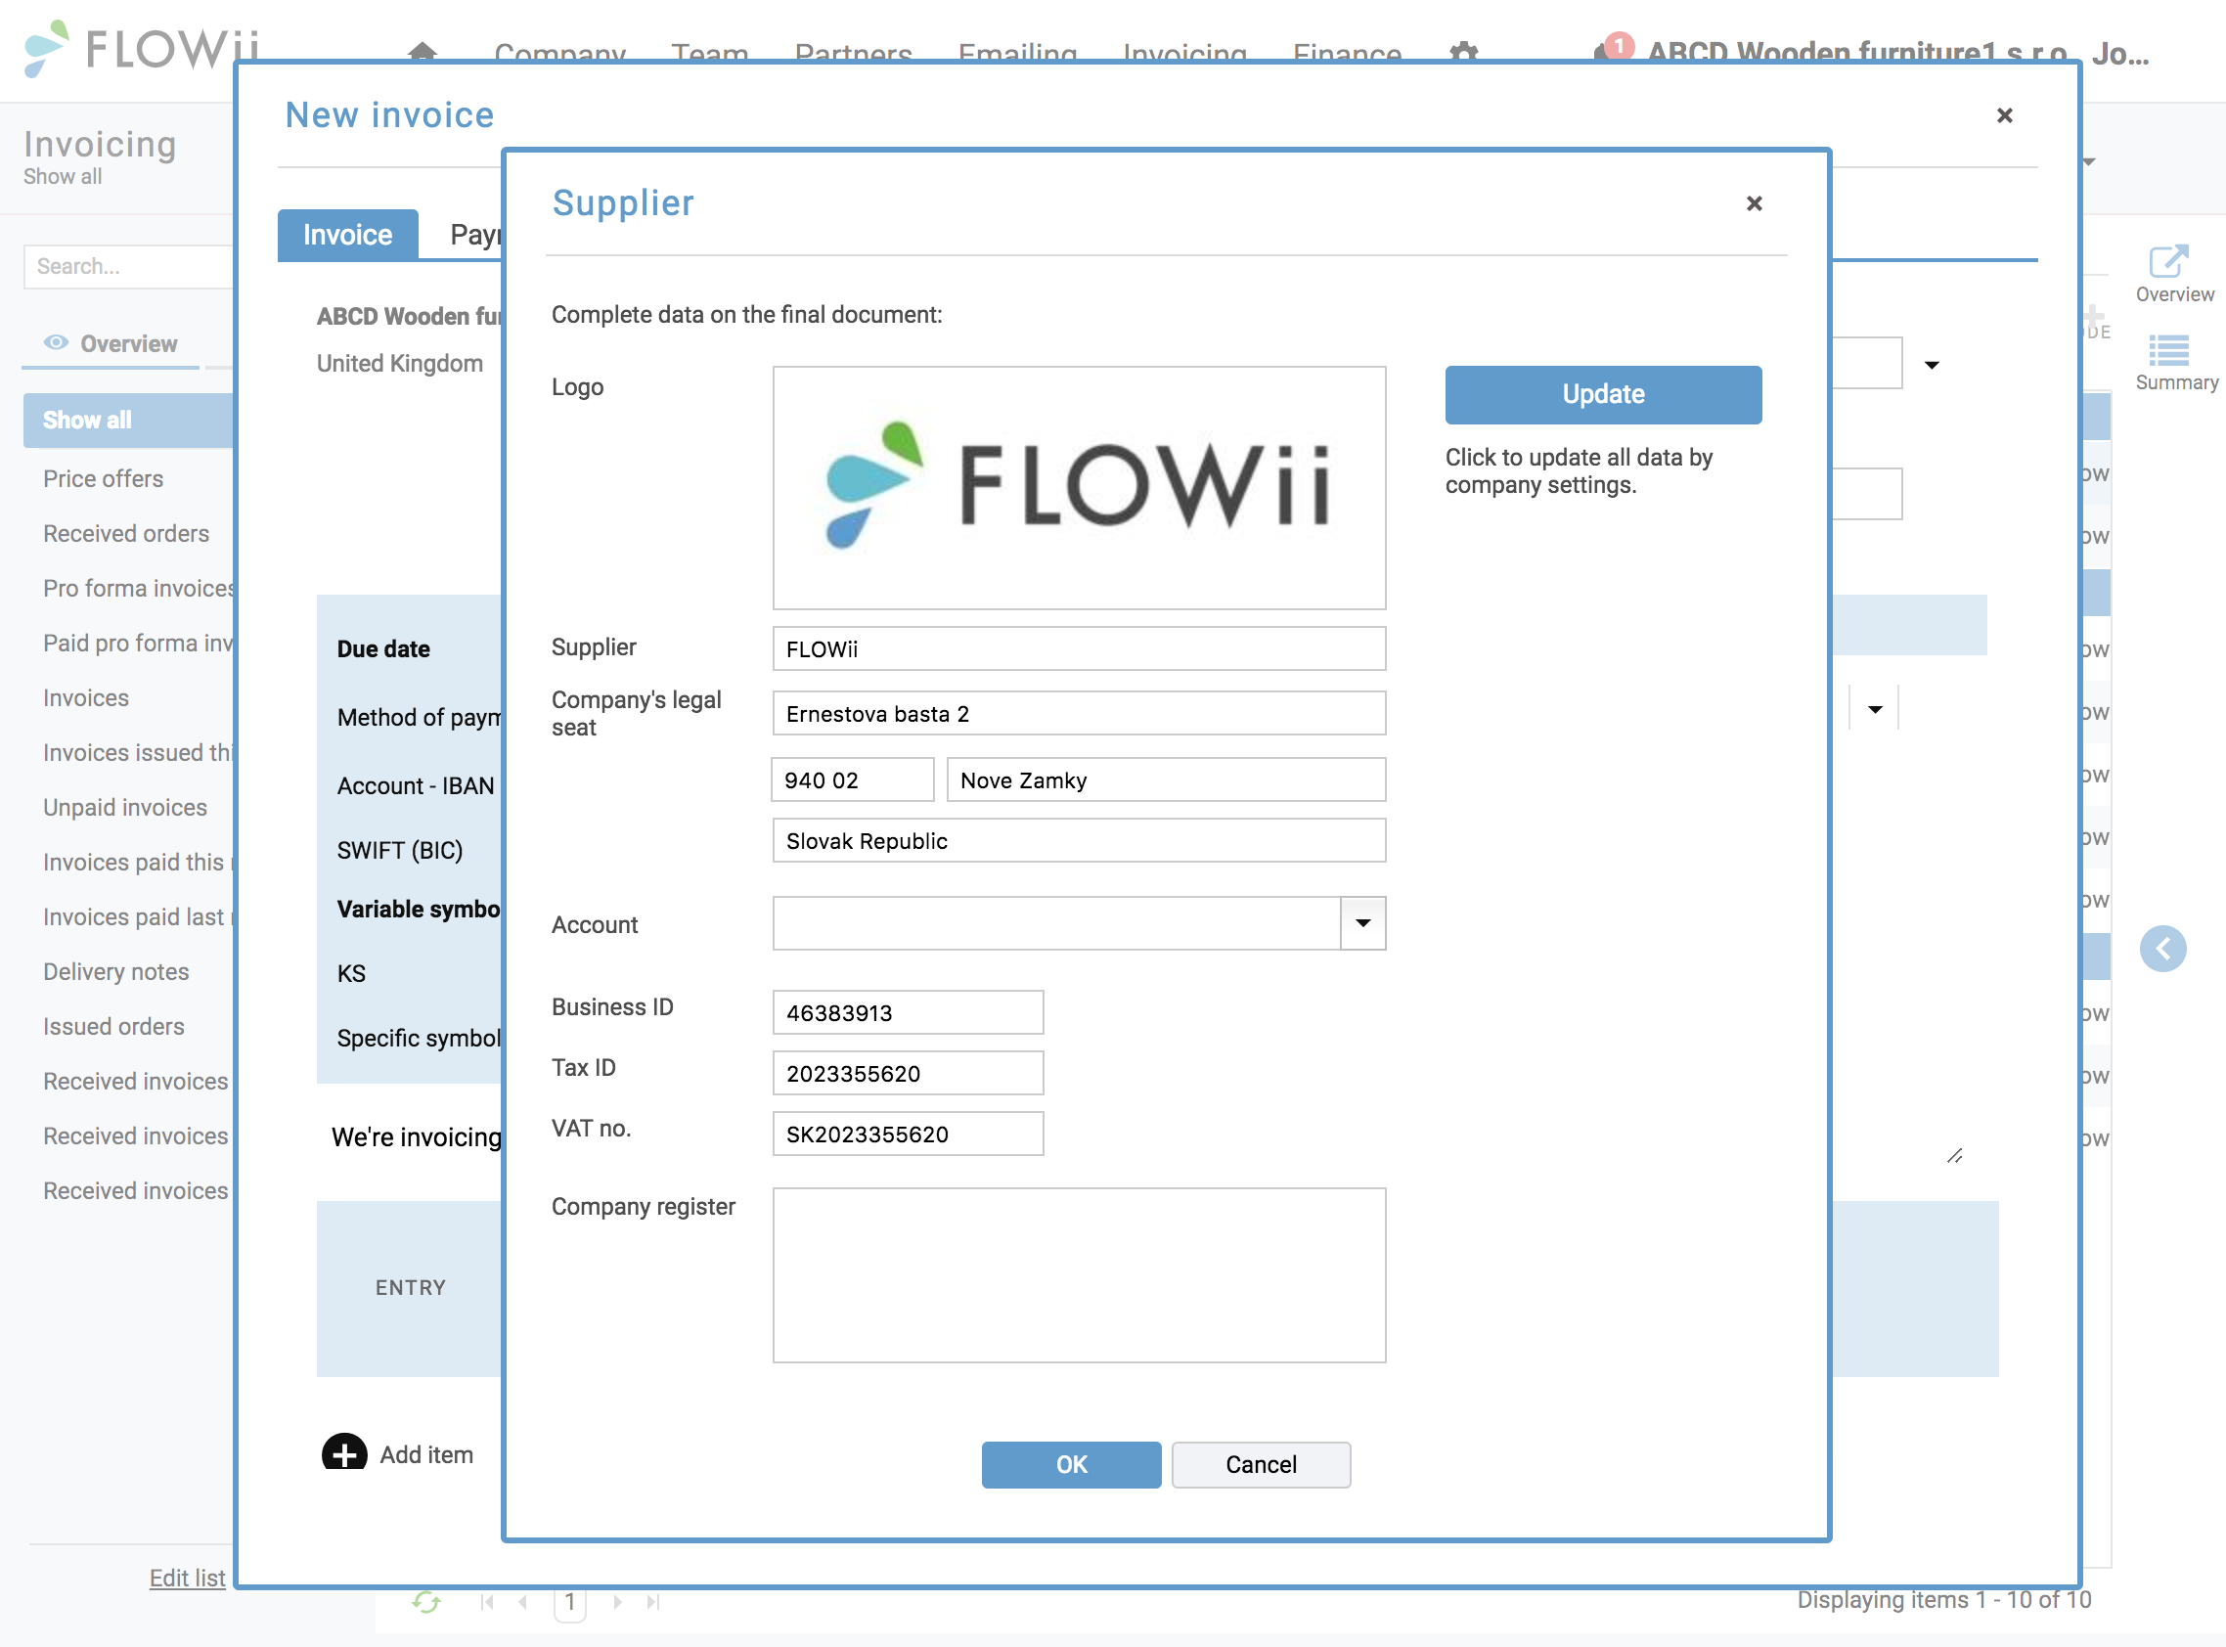Select Overview eye tab in sidebar
The height and width of the screenshot is (1647, 2226).
pos(111,343)
